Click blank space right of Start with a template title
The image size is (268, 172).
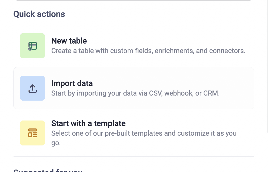186,123
